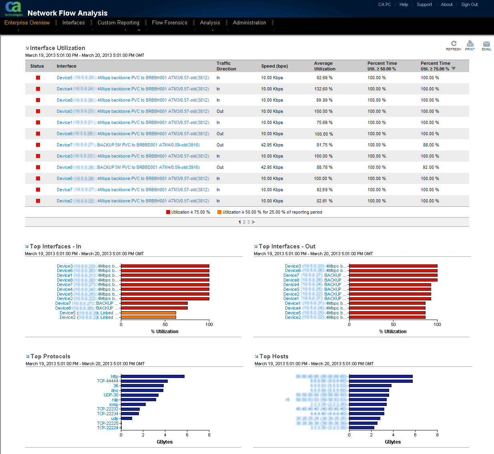Switch to the Custom Reporting tab

point(118,23)
